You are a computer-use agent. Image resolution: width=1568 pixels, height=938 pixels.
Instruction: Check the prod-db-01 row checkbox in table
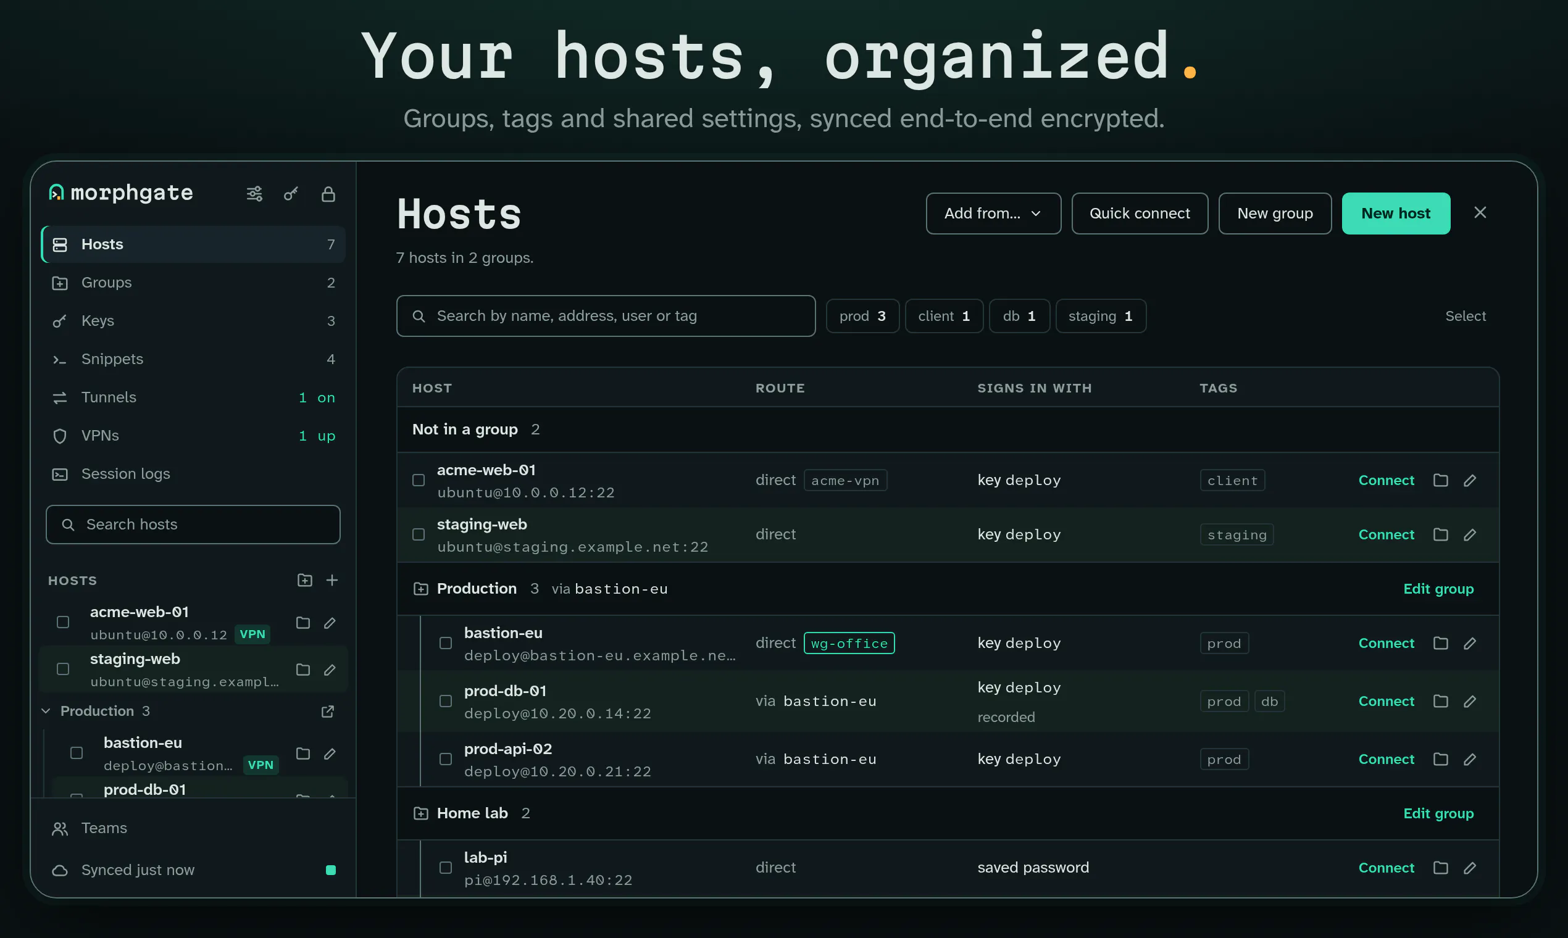(446, 702)
